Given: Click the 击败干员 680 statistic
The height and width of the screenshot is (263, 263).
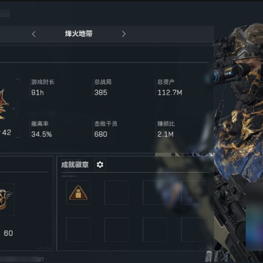Looking at the screenshot, I should coord(106,129).
